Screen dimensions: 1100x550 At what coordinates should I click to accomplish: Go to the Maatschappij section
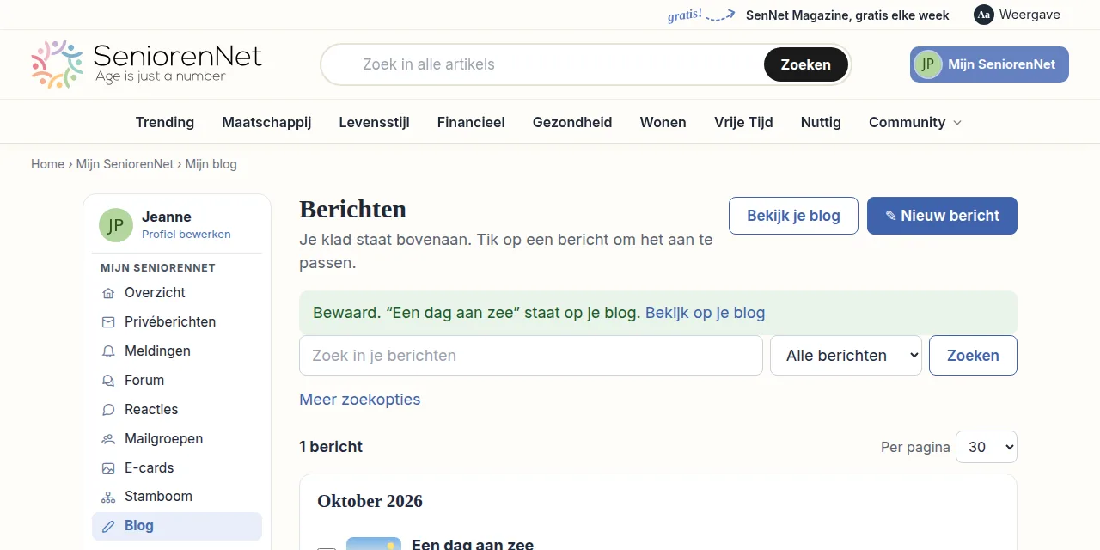tap(266, 122)
